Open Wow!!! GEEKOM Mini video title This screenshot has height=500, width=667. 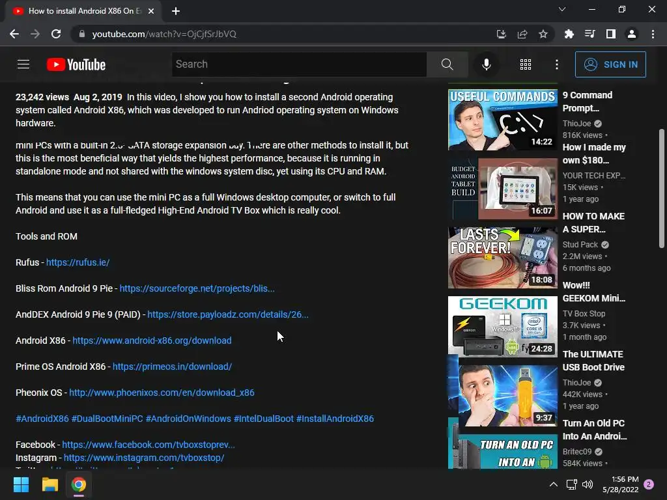[x=594, y=292]
